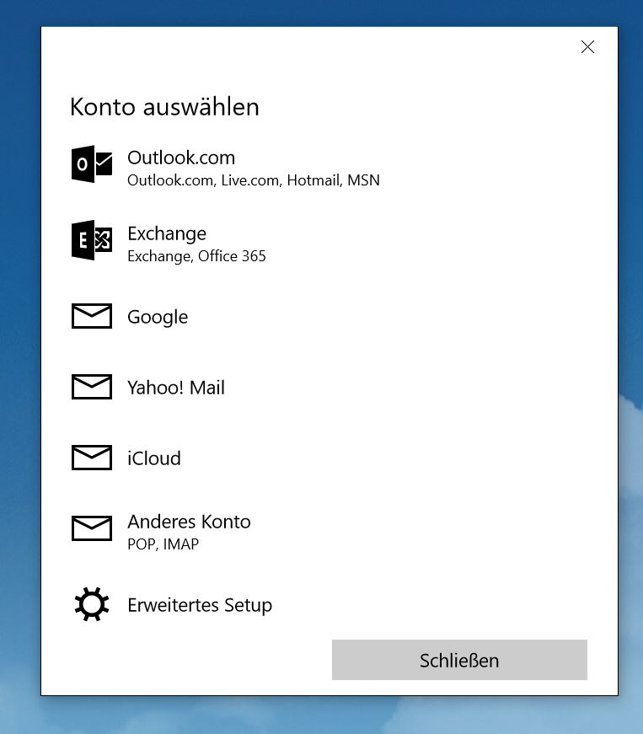643x734 pixels.
Task: Click the envelope icon beside Google
Action: pyautogui.click(x=92, y=316)
